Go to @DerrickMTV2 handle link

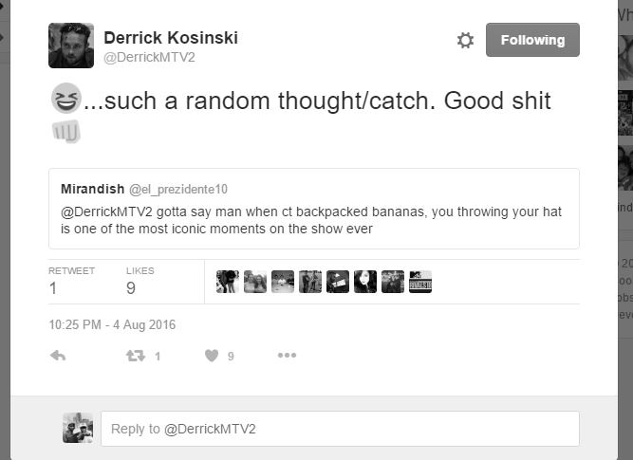(x=149, y=57)
